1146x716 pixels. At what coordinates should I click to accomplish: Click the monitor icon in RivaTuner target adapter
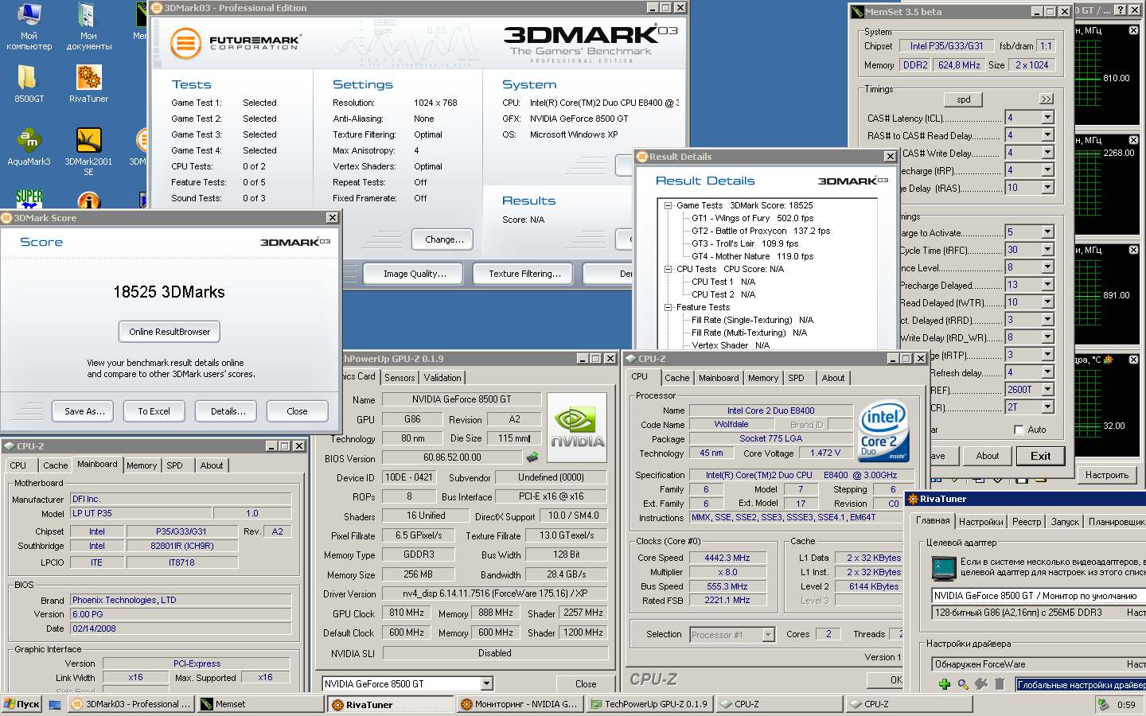[x=944, y=567]
